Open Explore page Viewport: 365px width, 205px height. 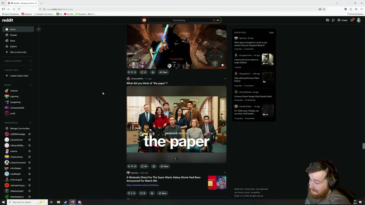click(13, 46)
